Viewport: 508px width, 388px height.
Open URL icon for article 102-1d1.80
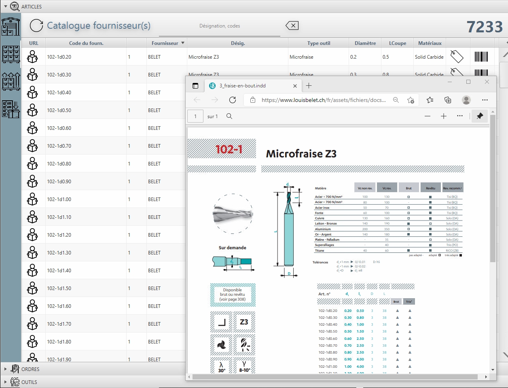coord(32,342)
